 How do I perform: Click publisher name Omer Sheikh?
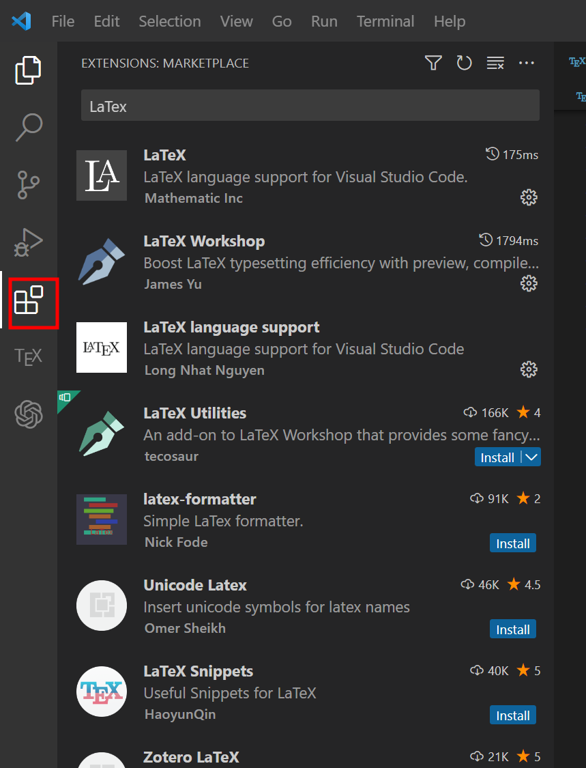click(185, 629)
